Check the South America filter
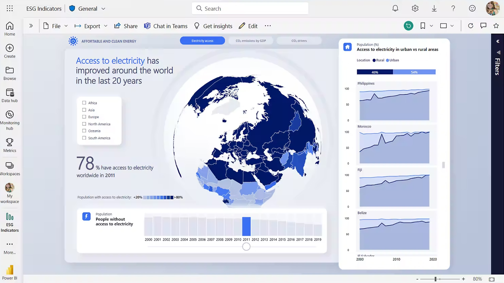The width and height of the screenshot is (504, 283). point(84,138)
